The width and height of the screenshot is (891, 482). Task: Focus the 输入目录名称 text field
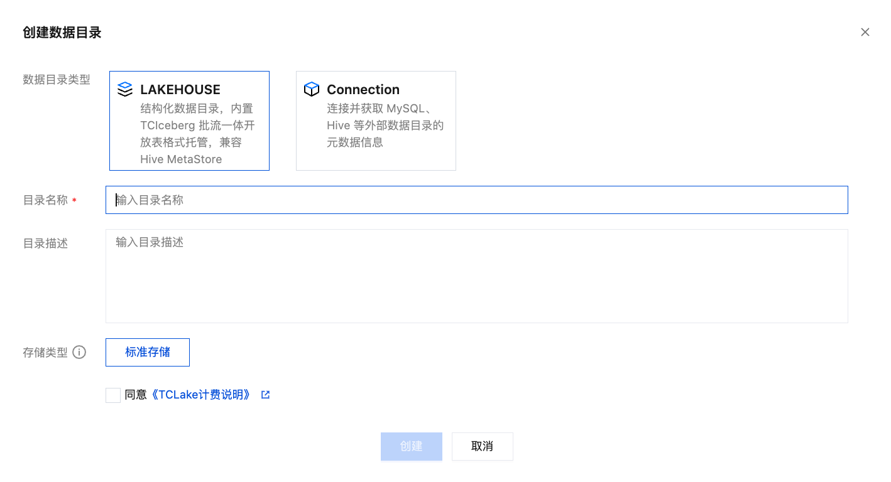(476, 200)
